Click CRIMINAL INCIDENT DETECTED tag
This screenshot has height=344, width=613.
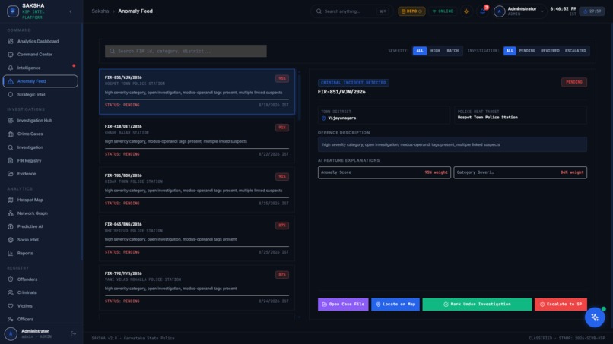click(x=354, y=83)
